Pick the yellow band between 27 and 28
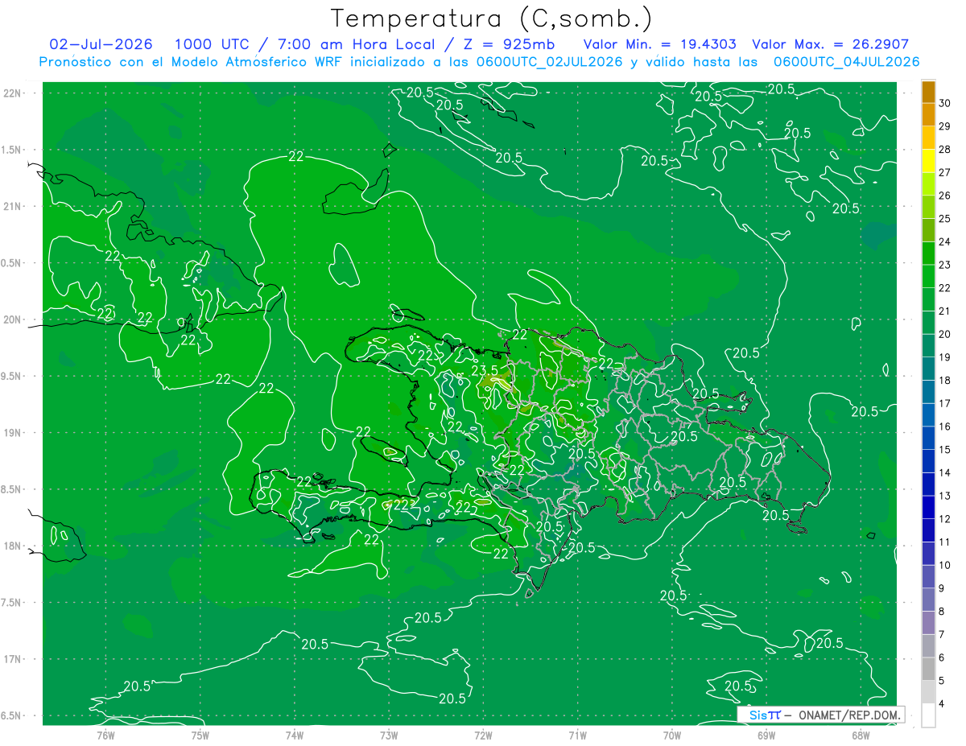The height and width of the screenshot is (746, 966). tap(928, 161)
